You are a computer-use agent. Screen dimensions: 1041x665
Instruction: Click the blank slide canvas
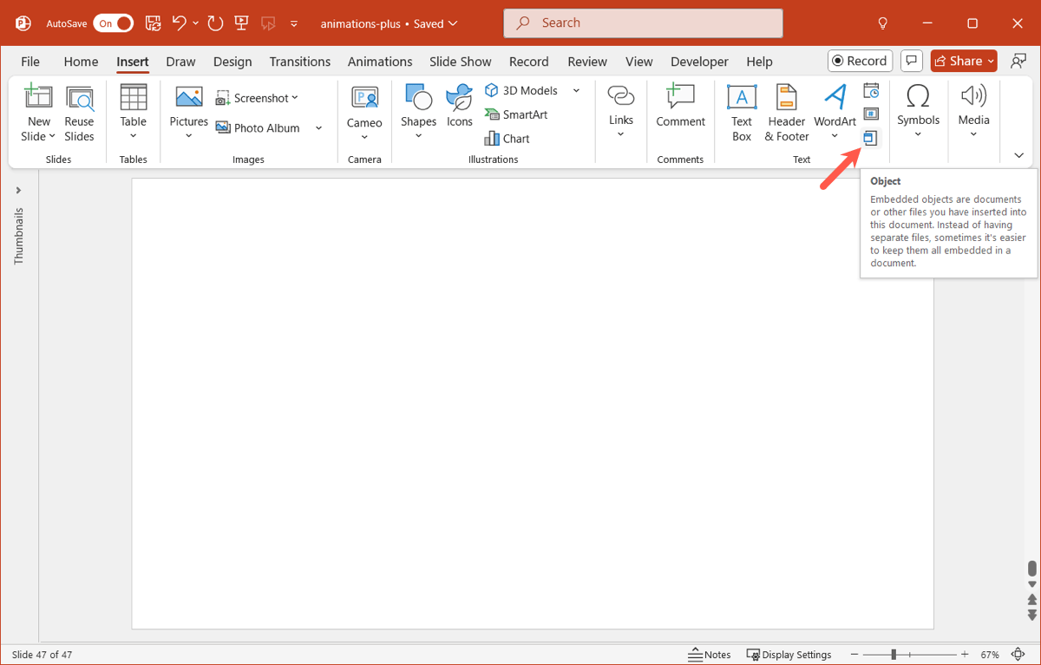[533, 403]
